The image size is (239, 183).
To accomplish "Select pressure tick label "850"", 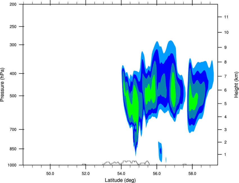I will pyautogui.click(x=13, y=149).
